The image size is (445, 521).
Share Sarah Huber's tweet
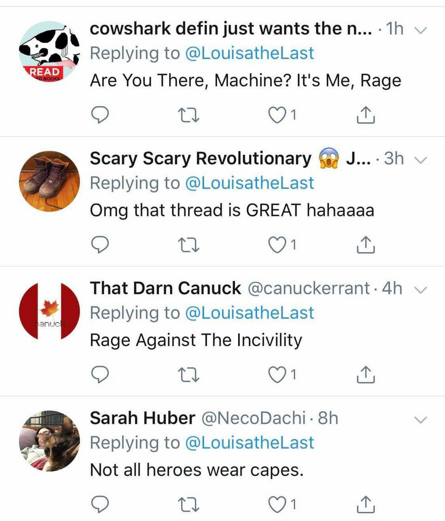(365, 504)
